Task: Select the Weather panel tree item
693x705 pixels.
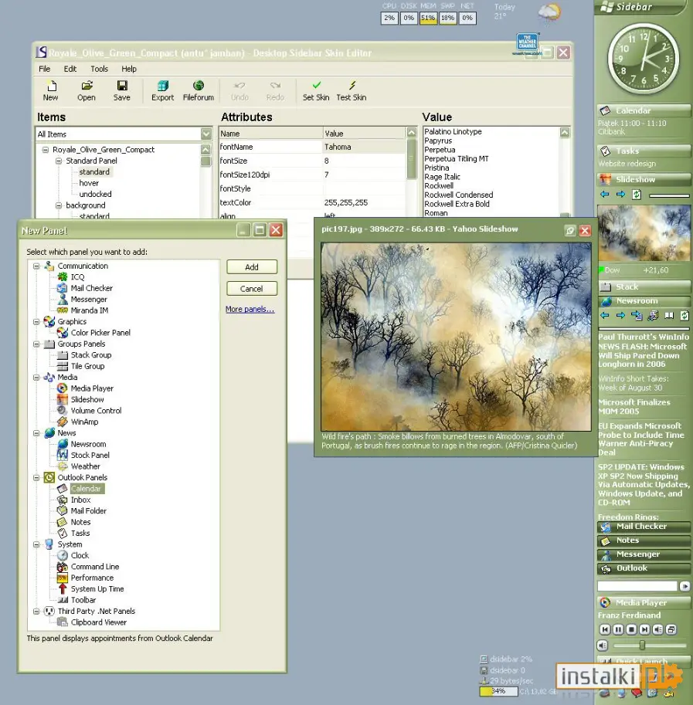Action: [85, 466]
